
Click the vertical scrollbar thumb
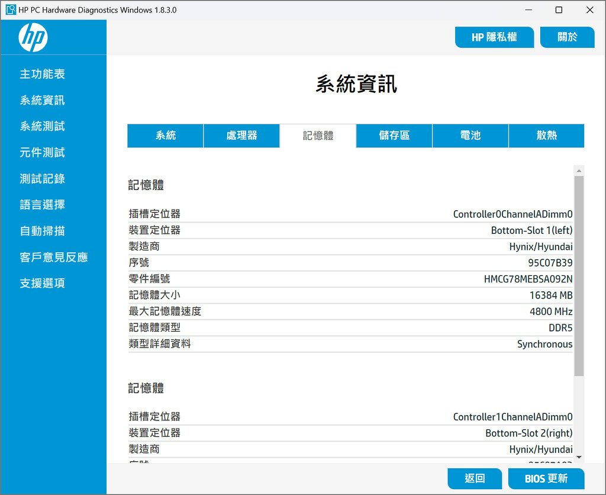[x=579, y=276]
